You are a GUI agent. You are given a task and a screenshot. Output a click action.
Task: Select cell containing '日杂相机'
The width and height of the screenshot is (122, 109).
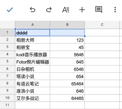click(x=32, y=69)
